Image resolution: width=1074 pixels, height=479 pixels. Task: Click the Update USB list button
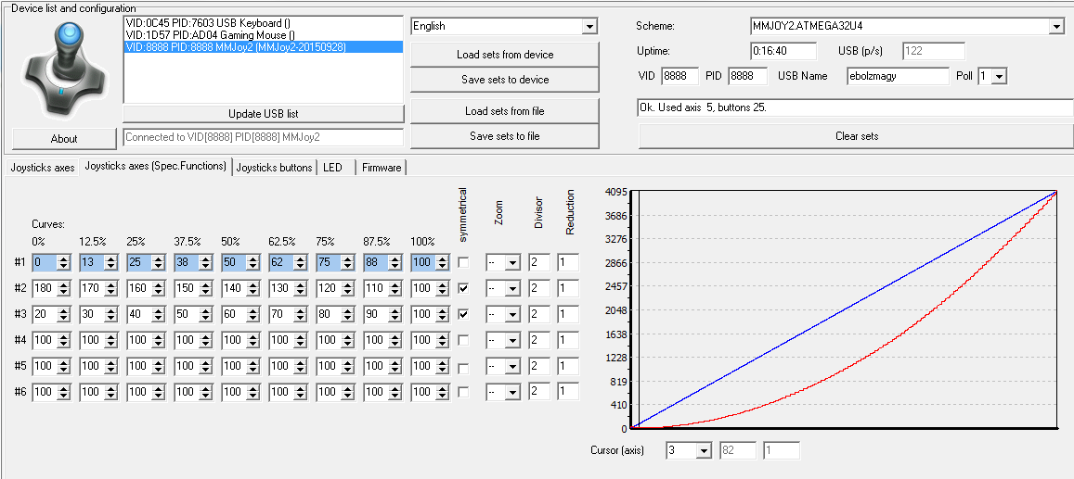pyautogui.click(x=263, y=114)
